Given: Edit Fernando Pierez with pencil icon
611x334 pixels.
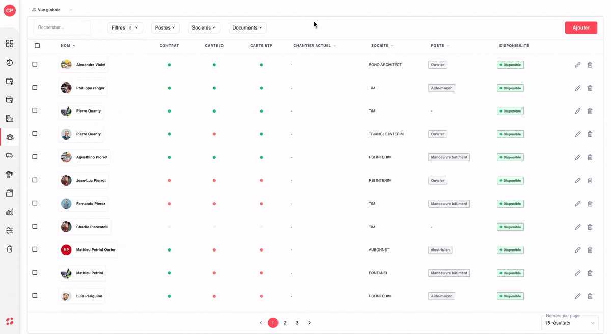Looking at the screenshot, I should (x=577, y=204).
